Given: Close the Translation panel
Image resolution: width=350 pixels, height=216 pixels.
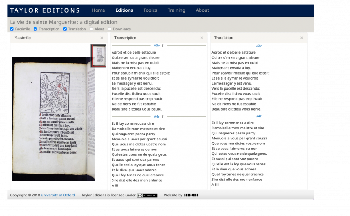Looking at the screenshot, I should (302, 38).
